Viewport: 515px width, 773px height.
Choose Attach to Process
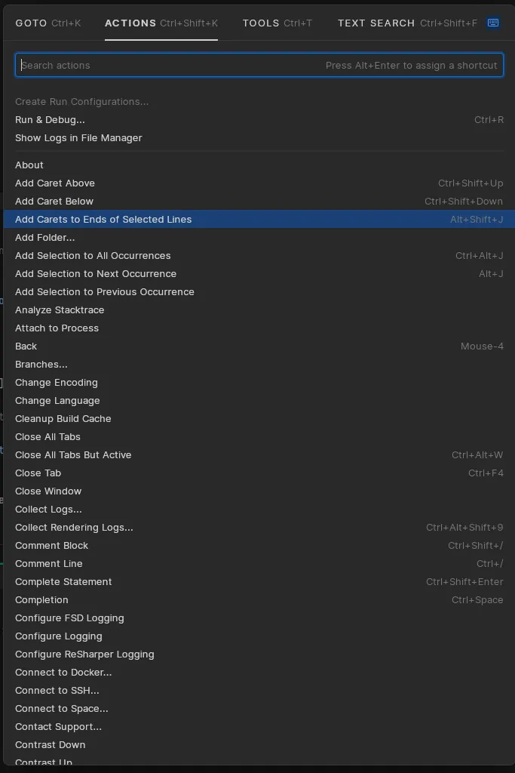(57, 328)
